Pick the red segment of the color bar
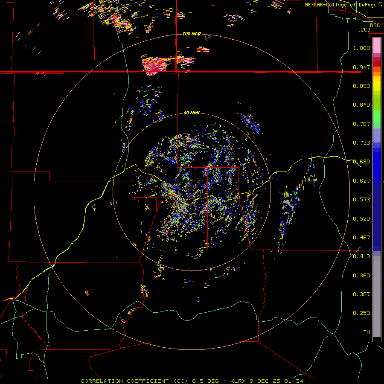The height and width of the screenshot is (384, 384). click(377, 64)
